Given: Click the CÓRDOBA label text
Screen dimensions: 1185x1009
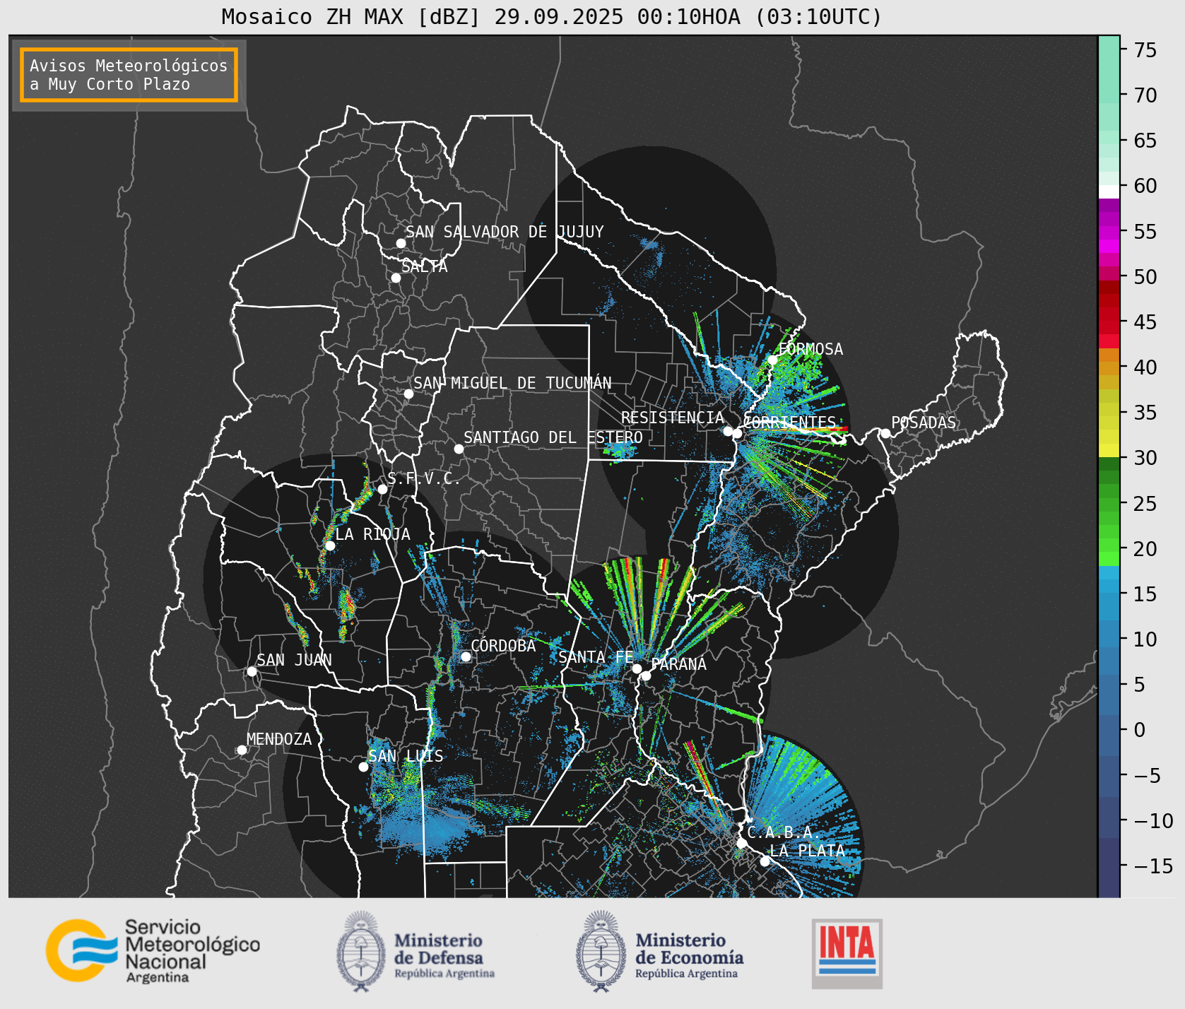Looking at the screenshot, I should [x=503, y=646].
